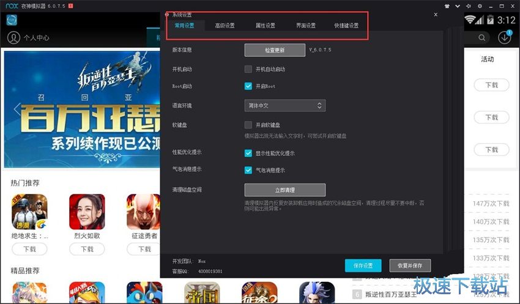Viewport: 520px width, 304px height.
Task: Click 热门推荐 section heading
Action: click(x=25, y=183)
